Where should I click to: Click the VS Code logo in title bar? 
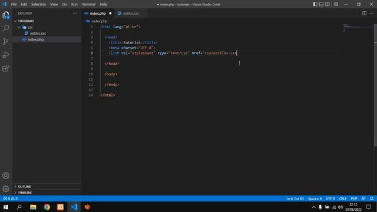pos(5,4)
